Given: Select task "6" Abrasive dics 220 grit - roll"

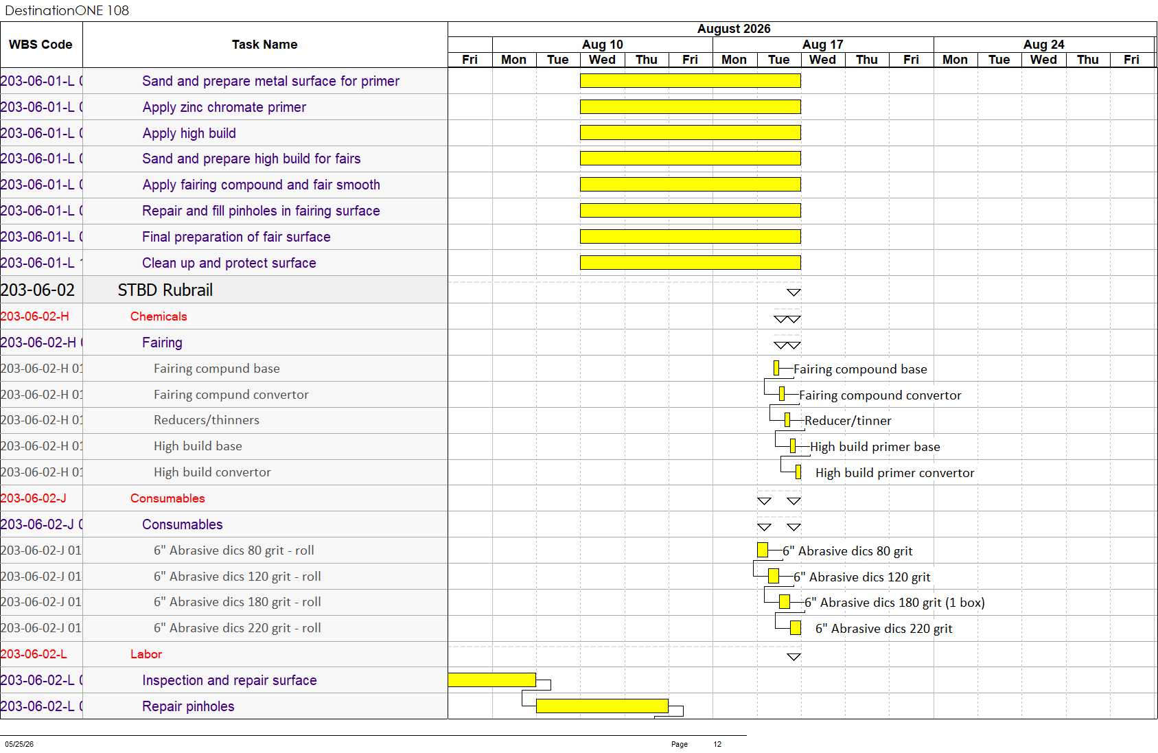Looking at the screenshot, I should (x=238, y=628).
